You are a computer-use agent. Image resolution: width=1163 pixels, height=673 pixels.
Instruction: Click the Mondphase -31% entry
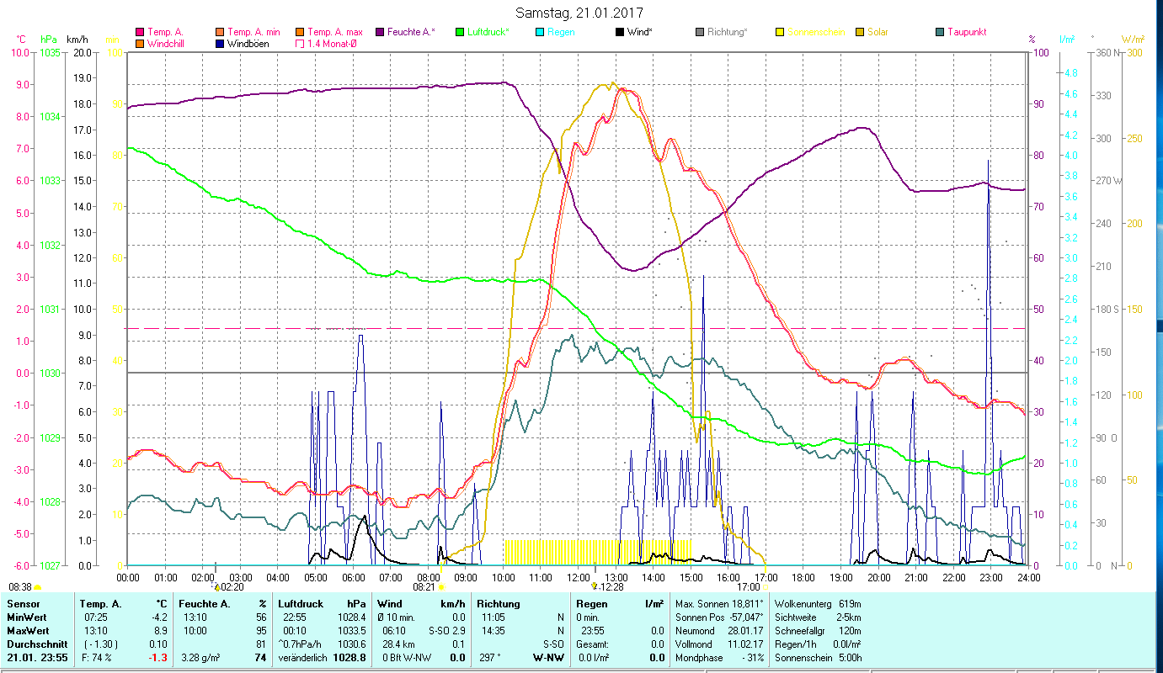[x=718, y=658]
